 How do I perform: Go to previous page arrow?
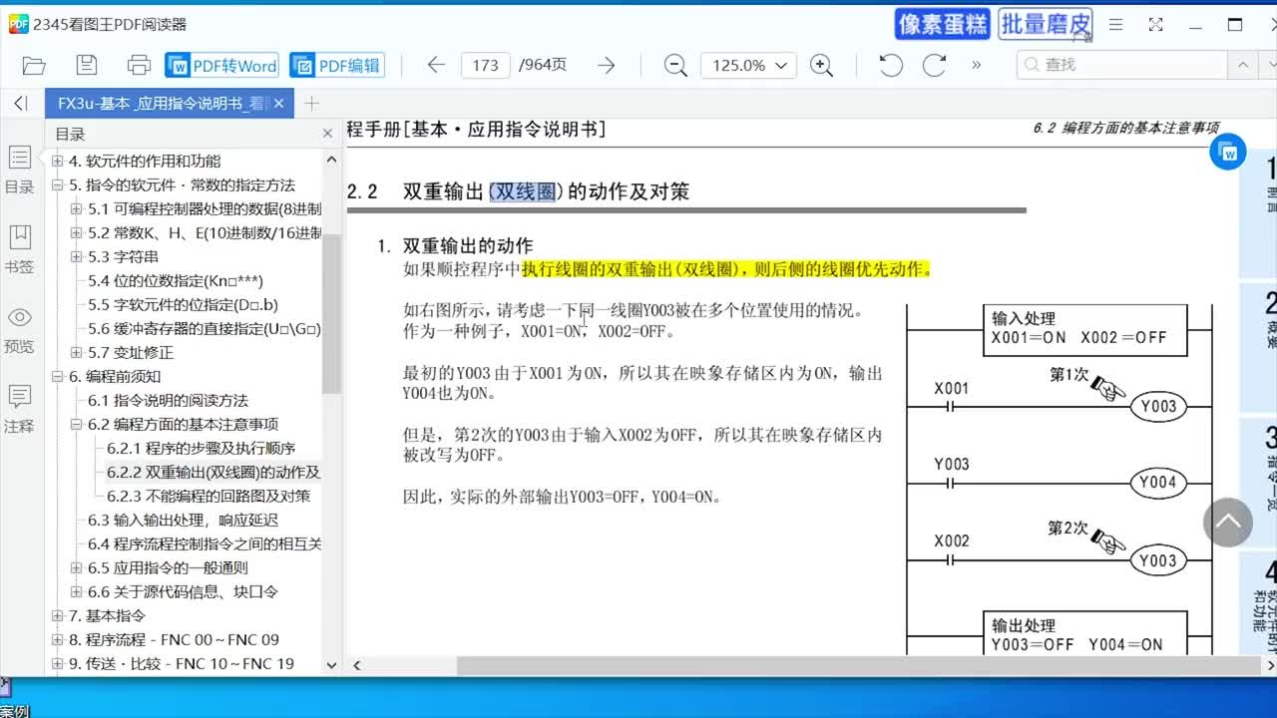click(x=436, y=66)
